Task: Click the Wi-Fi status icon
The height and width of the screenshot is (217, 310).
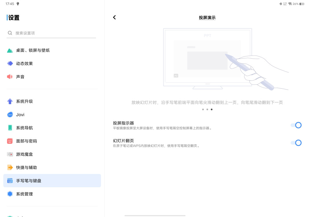Action: (290, 4)
